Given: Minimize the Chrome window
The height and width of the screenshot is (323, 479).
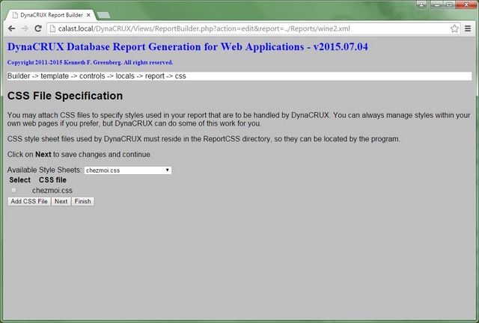Looking at the screenshot, I should tap(436, 4).
